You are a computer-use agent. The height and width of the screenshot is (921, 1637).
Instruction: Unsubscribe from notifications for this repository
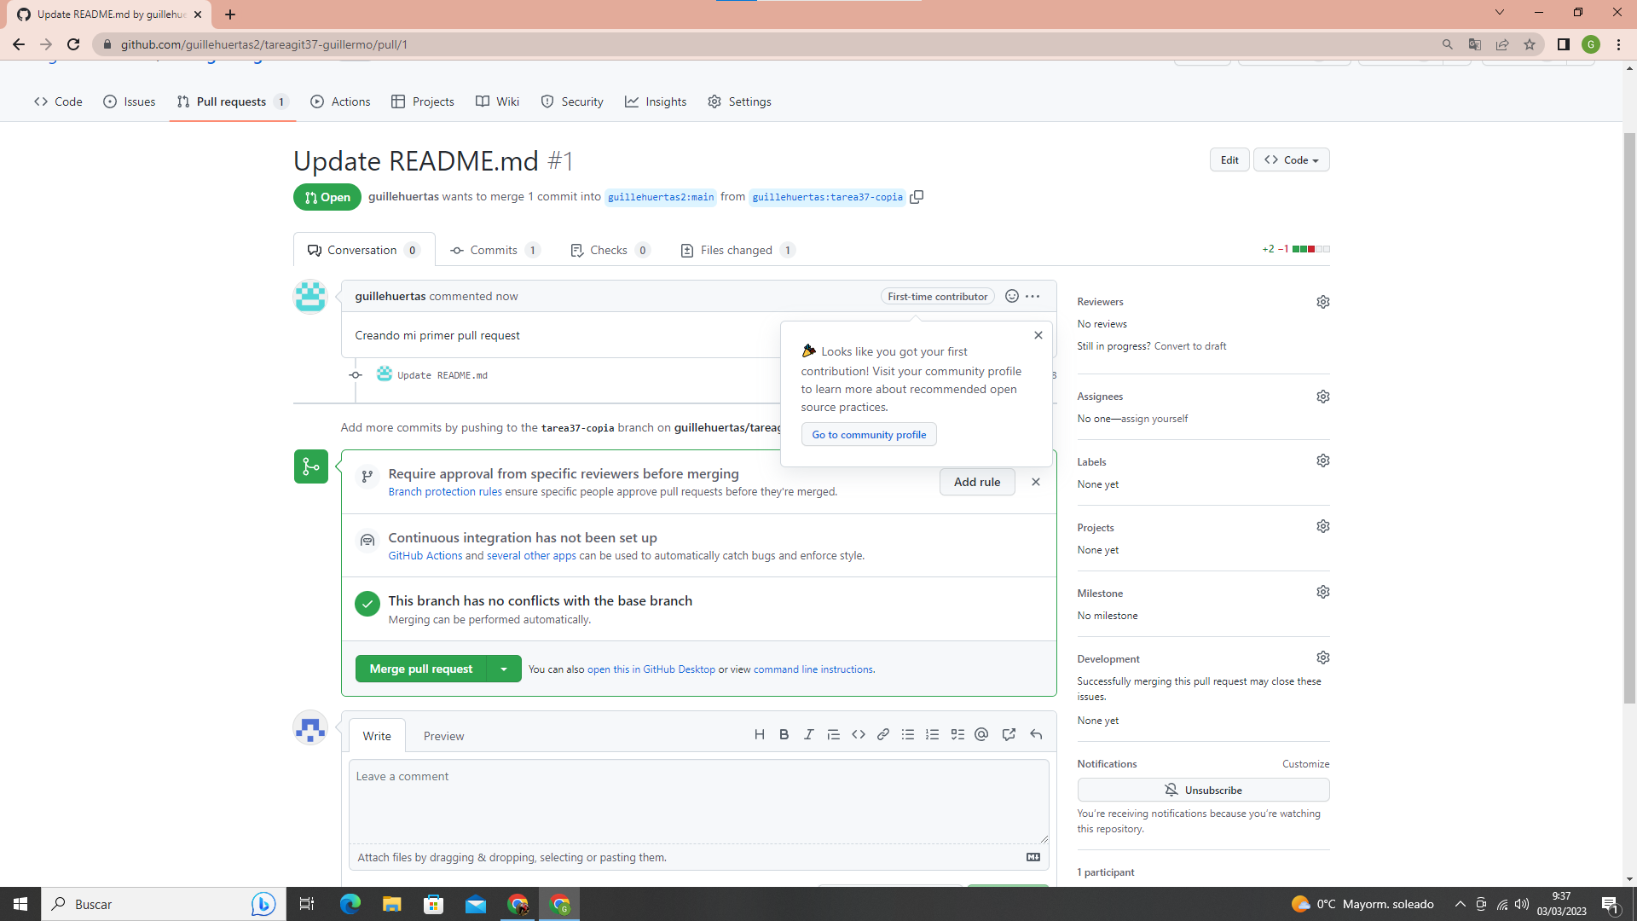1203,790
